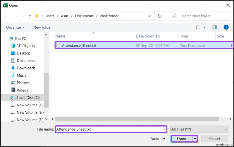Click the Text Document type cell
This screenshot has height=147, width=234.
click(x=192, y=45)
